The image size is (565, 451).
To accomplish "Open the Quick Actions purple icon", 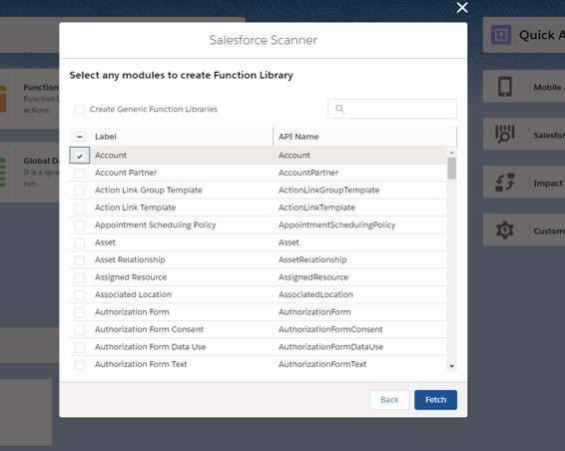I will (501, 35).
